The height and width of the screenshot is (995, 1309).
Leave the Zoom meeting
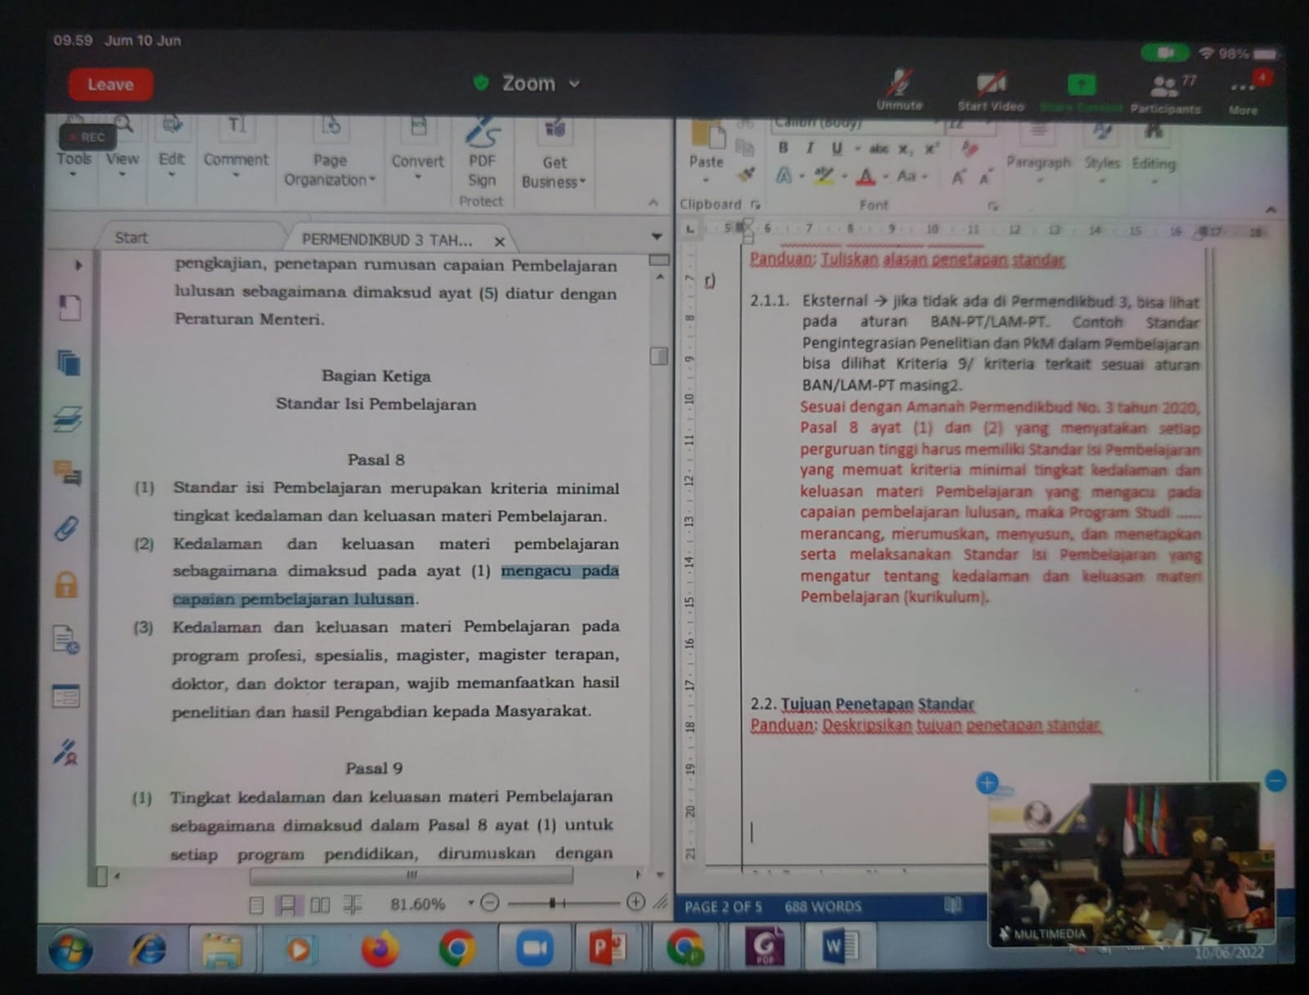(x=110, y=85)
